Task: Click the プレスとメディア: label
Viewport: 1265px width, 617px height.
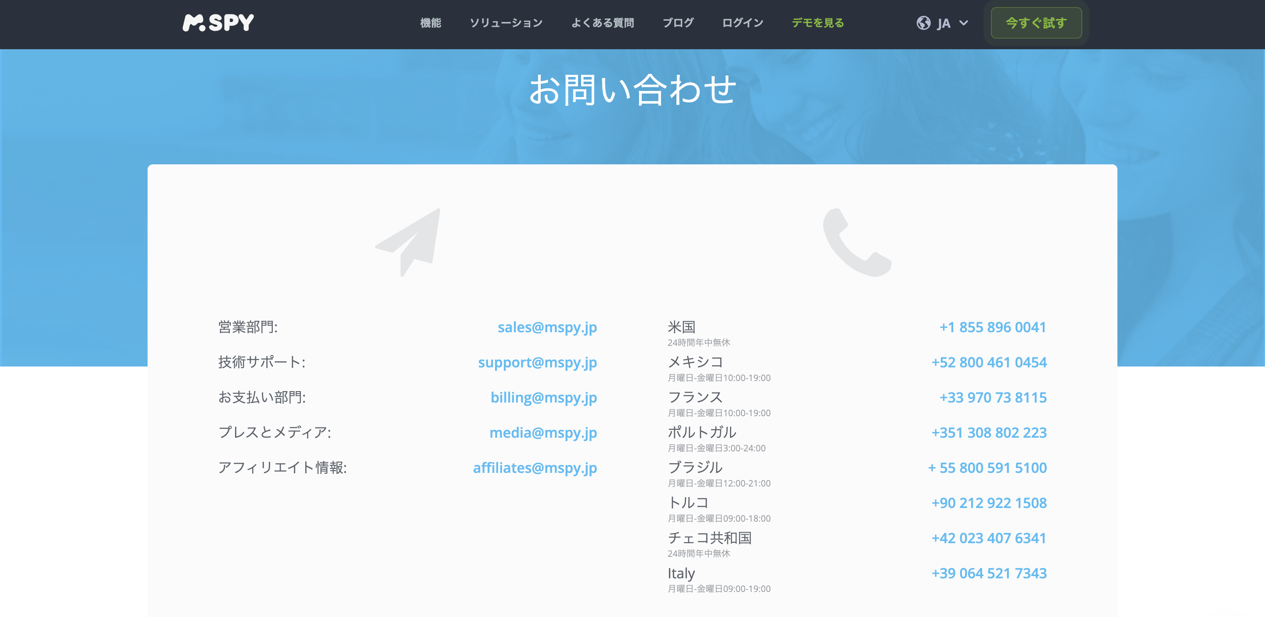Action: [275, 433]
